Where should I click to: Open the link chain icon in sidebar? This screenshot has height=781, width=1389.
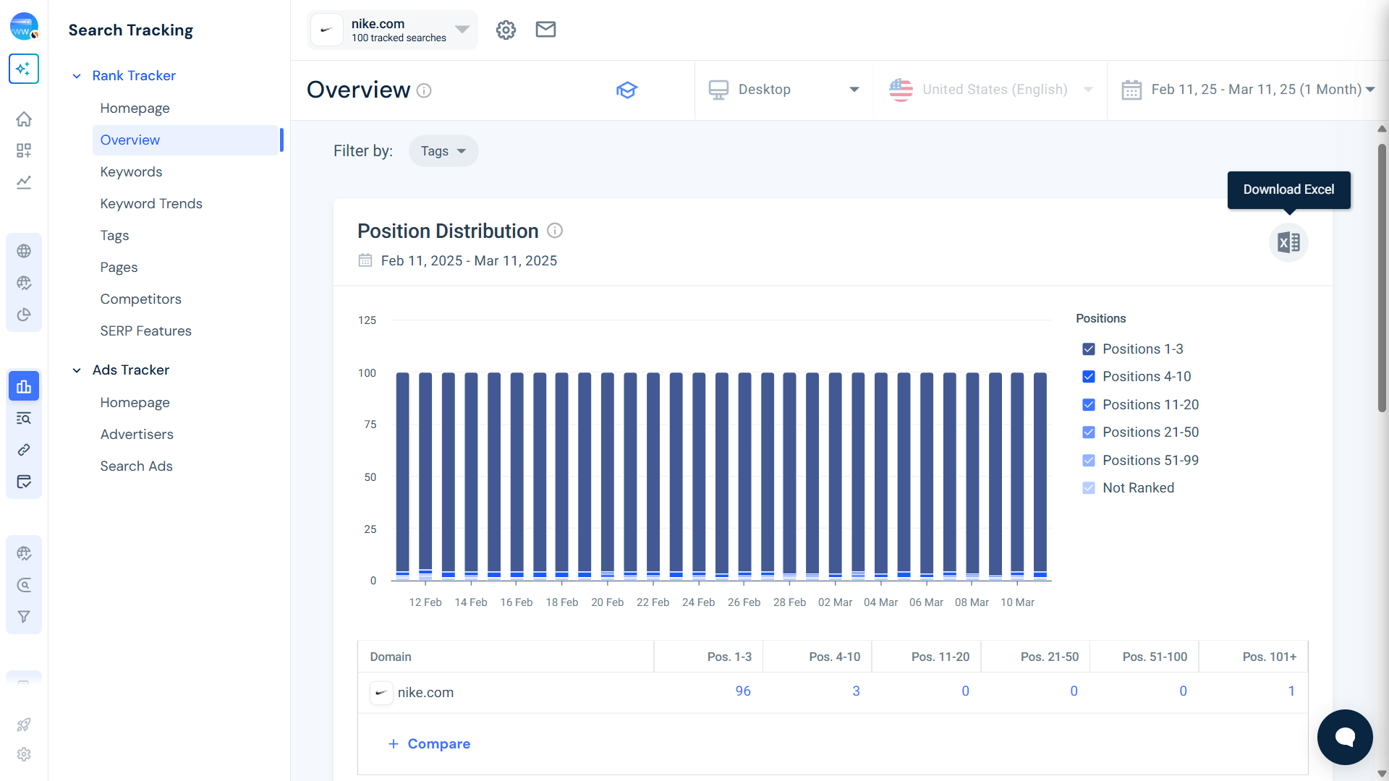[x=24, y=450]
